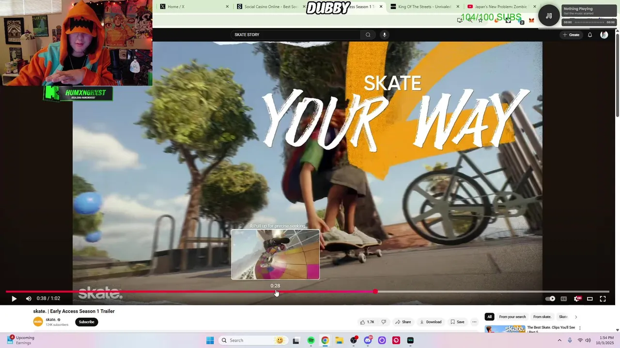
Task: Open system volume tray icon
Action: [x=588, y=340]
